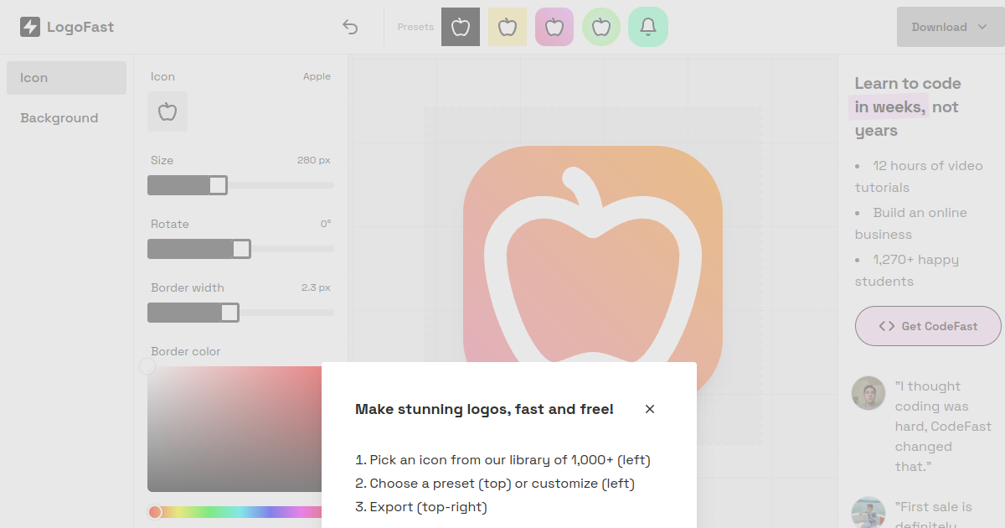Image resolution: width=1005 pixels, height=528 pixels.
Task: Switch to the Icon tab
Action: 66,78
